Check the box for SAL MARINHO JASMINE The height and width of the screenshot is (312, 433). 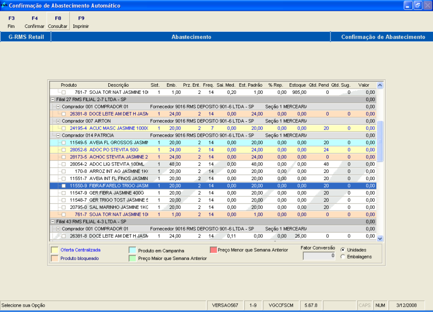[64, 207]
